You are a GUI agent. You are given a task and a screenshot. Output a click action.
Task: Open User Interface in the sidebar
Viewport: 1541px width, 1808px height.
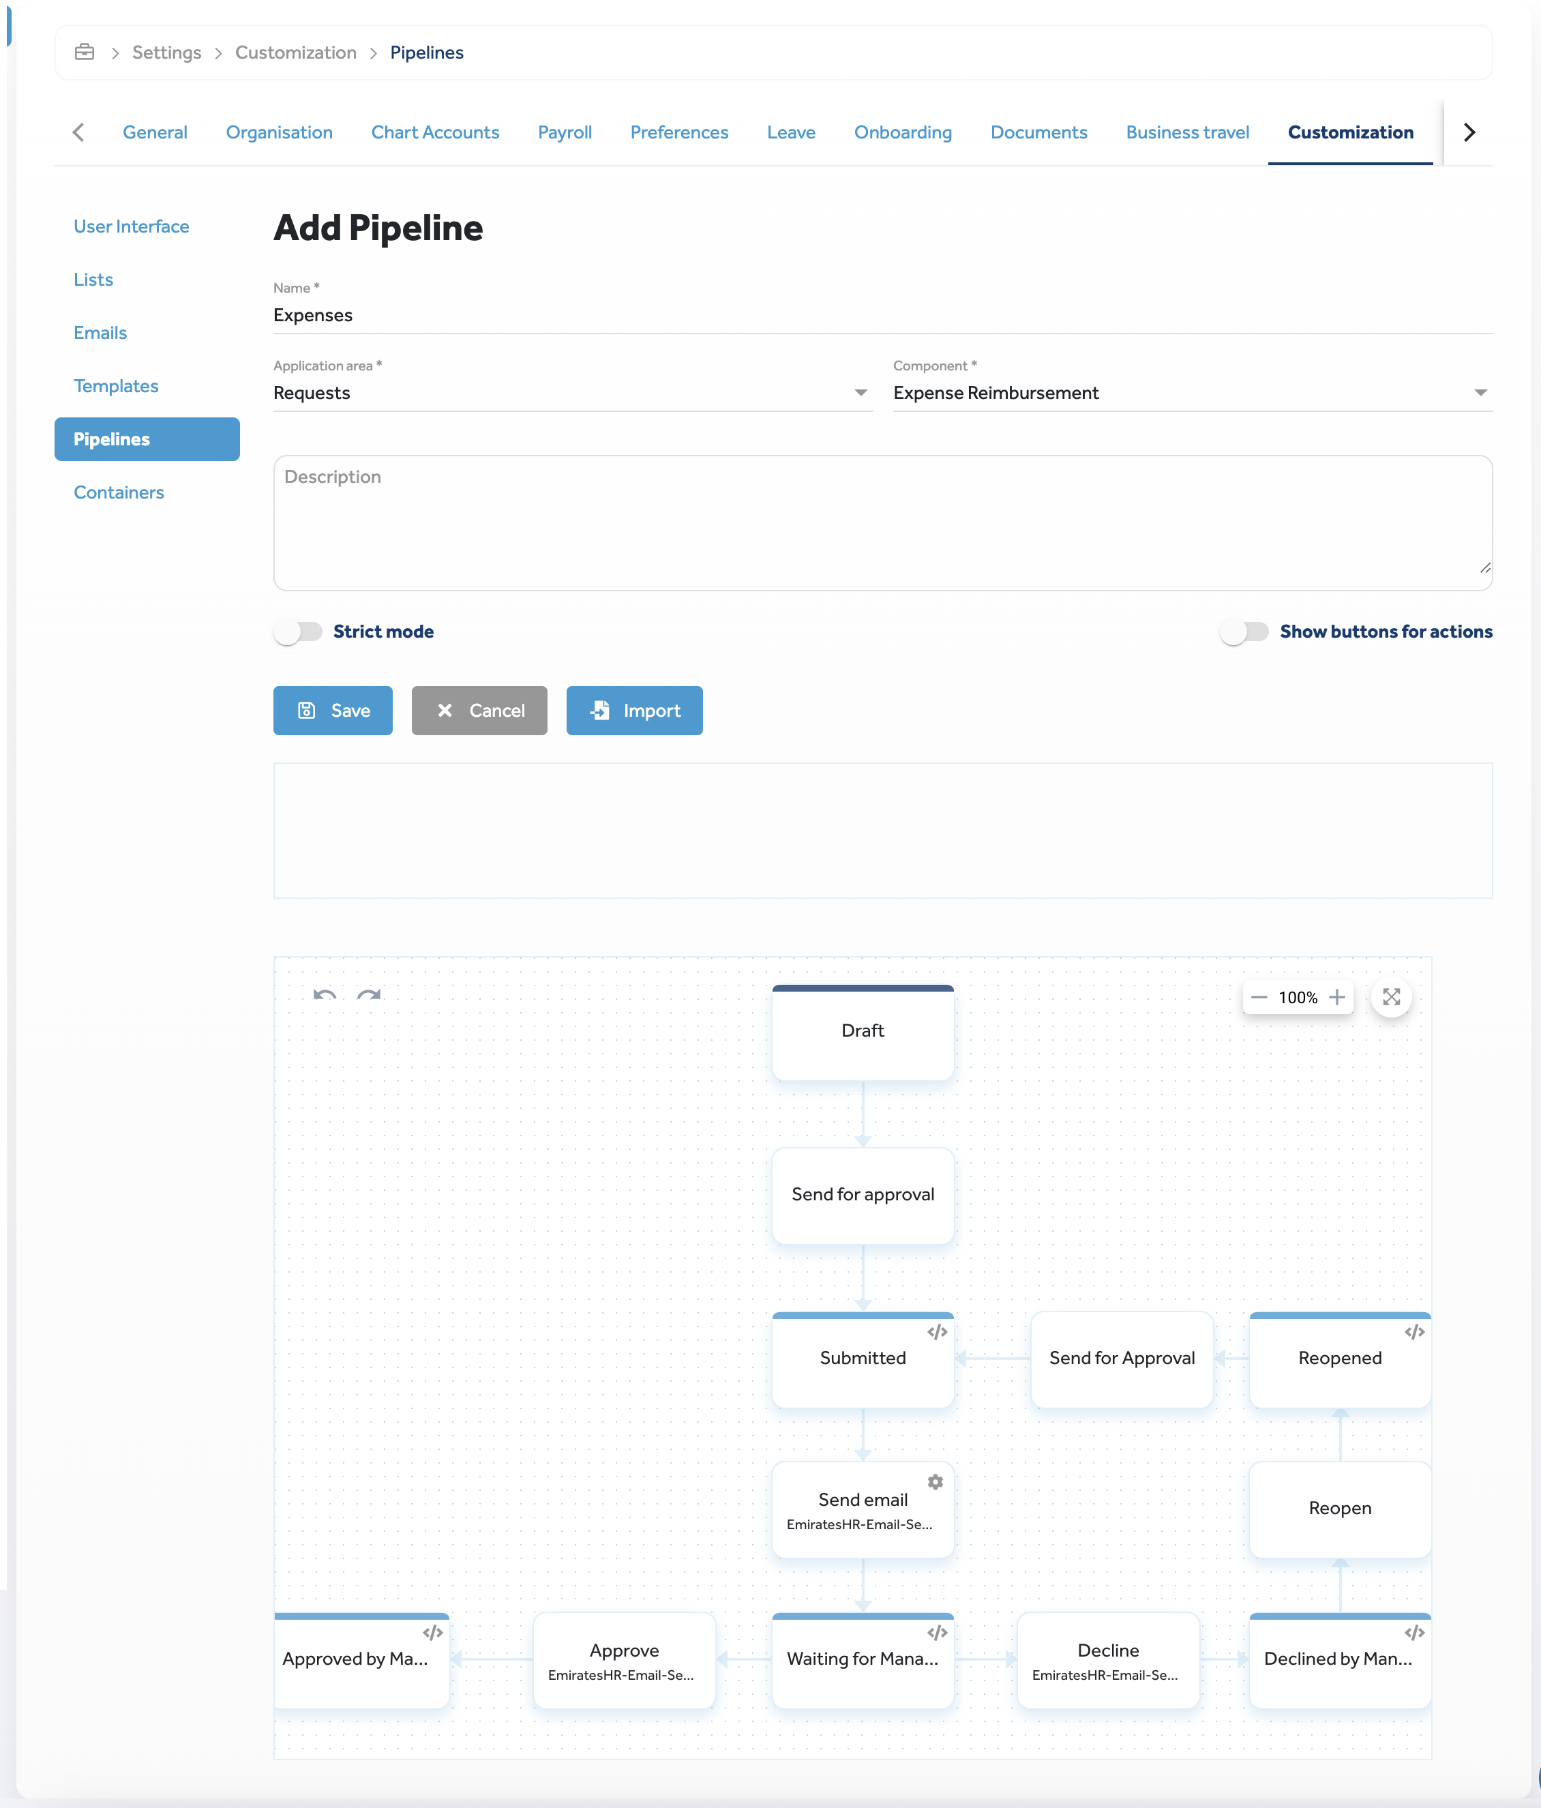[131, 227]
